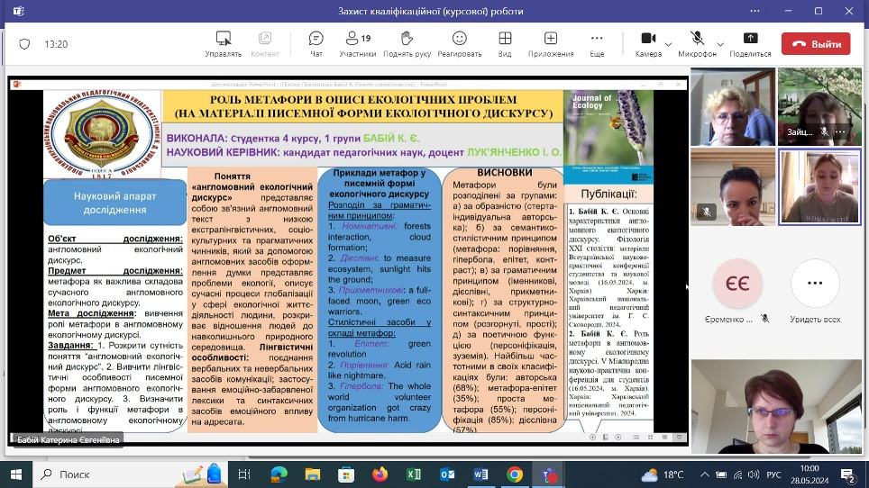Select the top-left blonde participant video
869x488 pixels.
pyautogui.click(x=733, y=107)
